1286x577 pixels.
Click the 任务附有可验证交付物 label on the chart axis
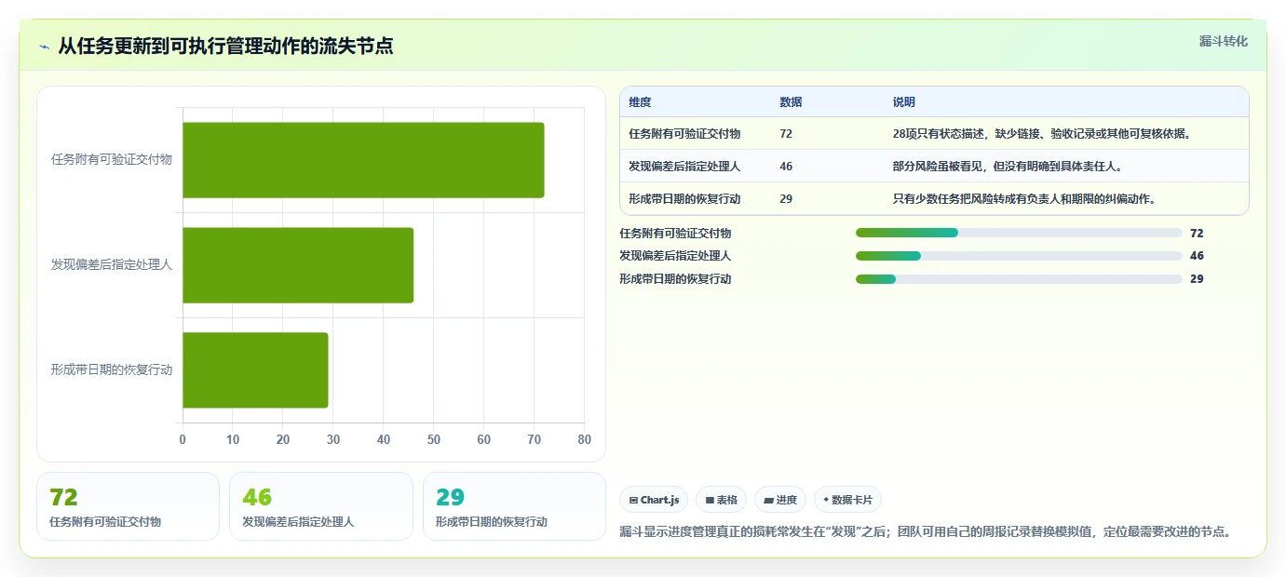[x=112, y=159]
